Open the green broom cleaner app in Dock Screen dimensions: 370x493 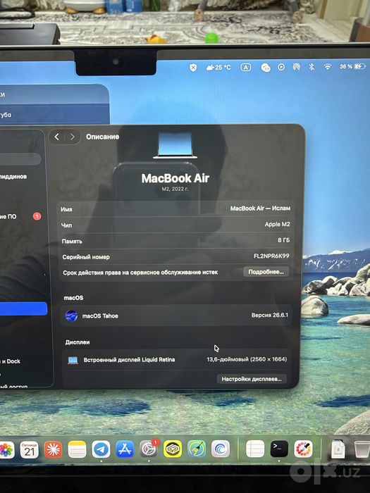197,449
